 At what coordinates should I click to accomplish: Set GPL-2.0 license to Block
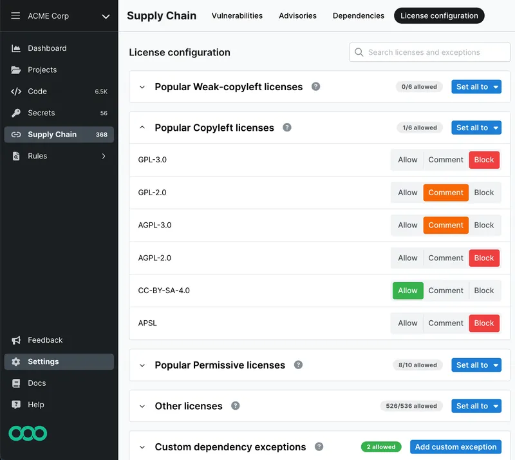coord(484,193)
